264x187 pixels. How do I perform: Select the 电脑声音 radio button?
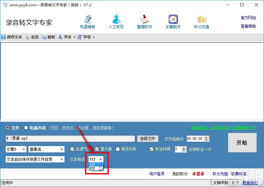pos(27,128)
